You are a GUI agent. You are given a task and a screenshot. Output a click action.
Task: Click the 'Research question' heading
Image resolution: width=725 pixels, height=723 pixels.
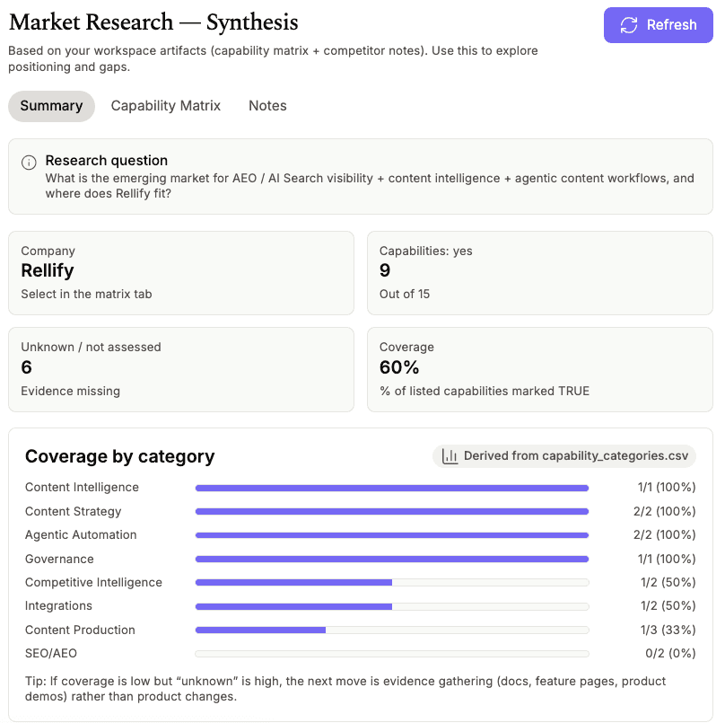pos(107,161)
